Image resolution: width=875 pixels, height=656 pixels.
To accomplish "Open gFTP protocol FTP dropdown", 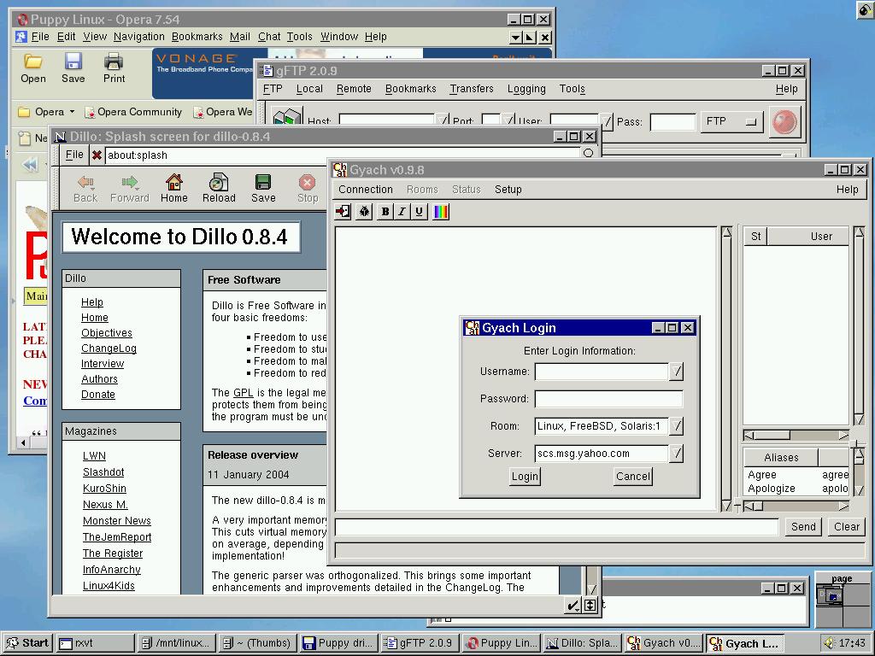I will tap(731, 121).
